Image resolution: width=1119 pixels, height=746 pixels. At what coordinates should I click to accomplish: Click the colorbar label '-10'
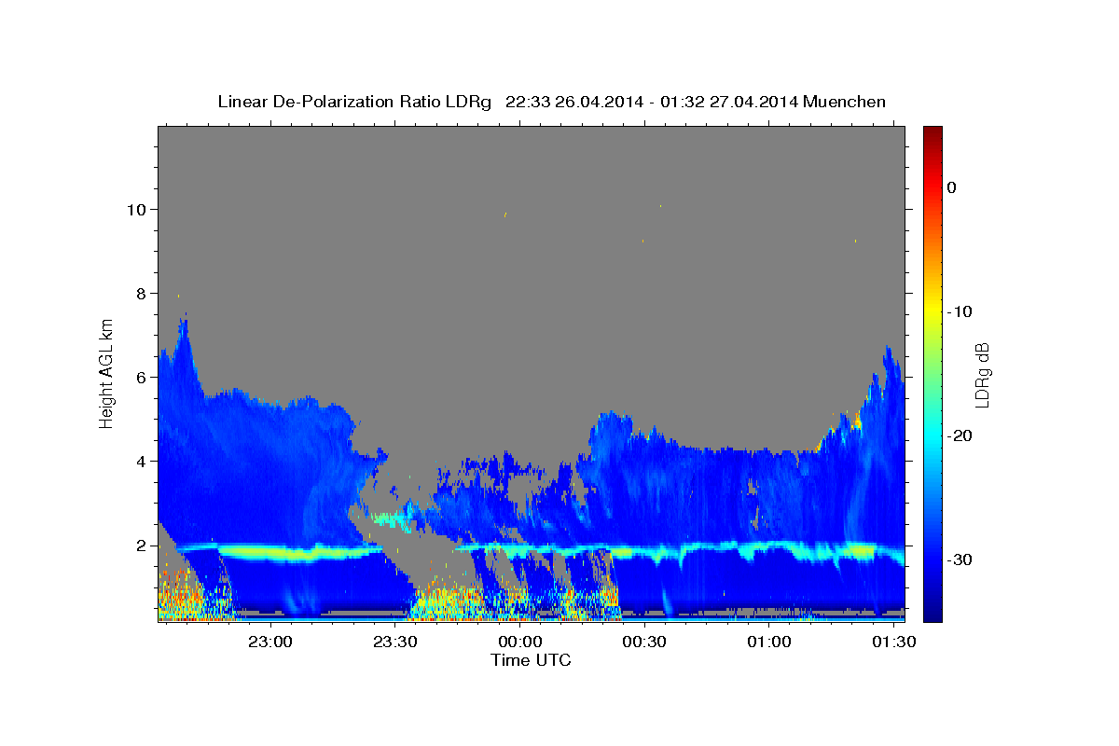[x=960, y=311]
